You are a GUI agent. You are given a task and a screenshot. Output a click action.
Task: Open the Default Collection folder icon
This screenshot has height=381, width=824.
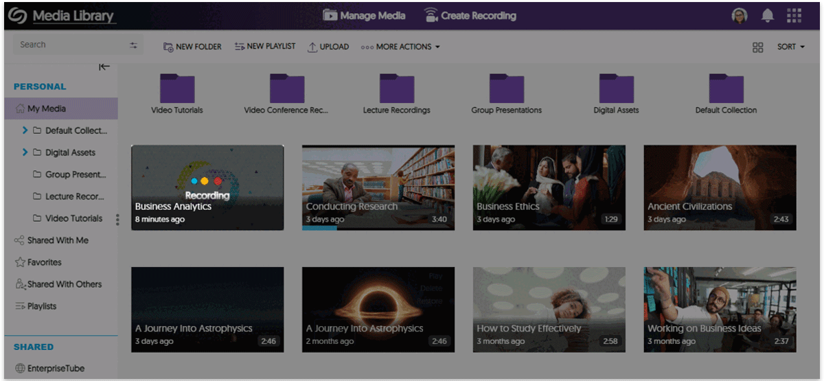pyautogui.click(x=726, y=89)
